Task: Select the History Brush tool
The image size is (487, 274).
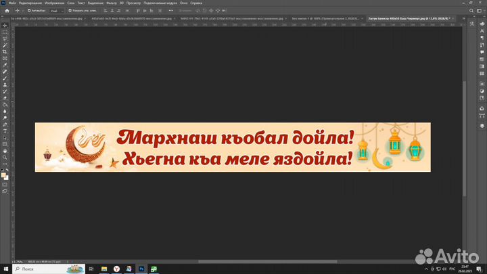Action: point(5,91)
